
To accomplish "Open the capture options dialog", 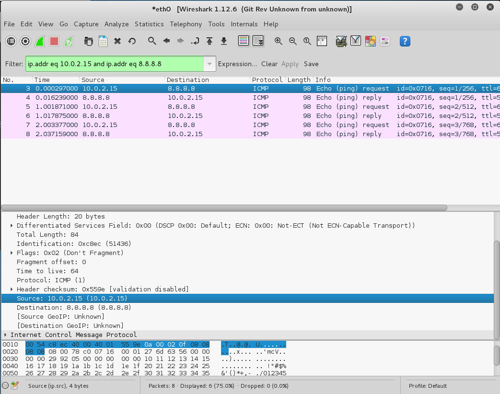I will pos(25,41).
